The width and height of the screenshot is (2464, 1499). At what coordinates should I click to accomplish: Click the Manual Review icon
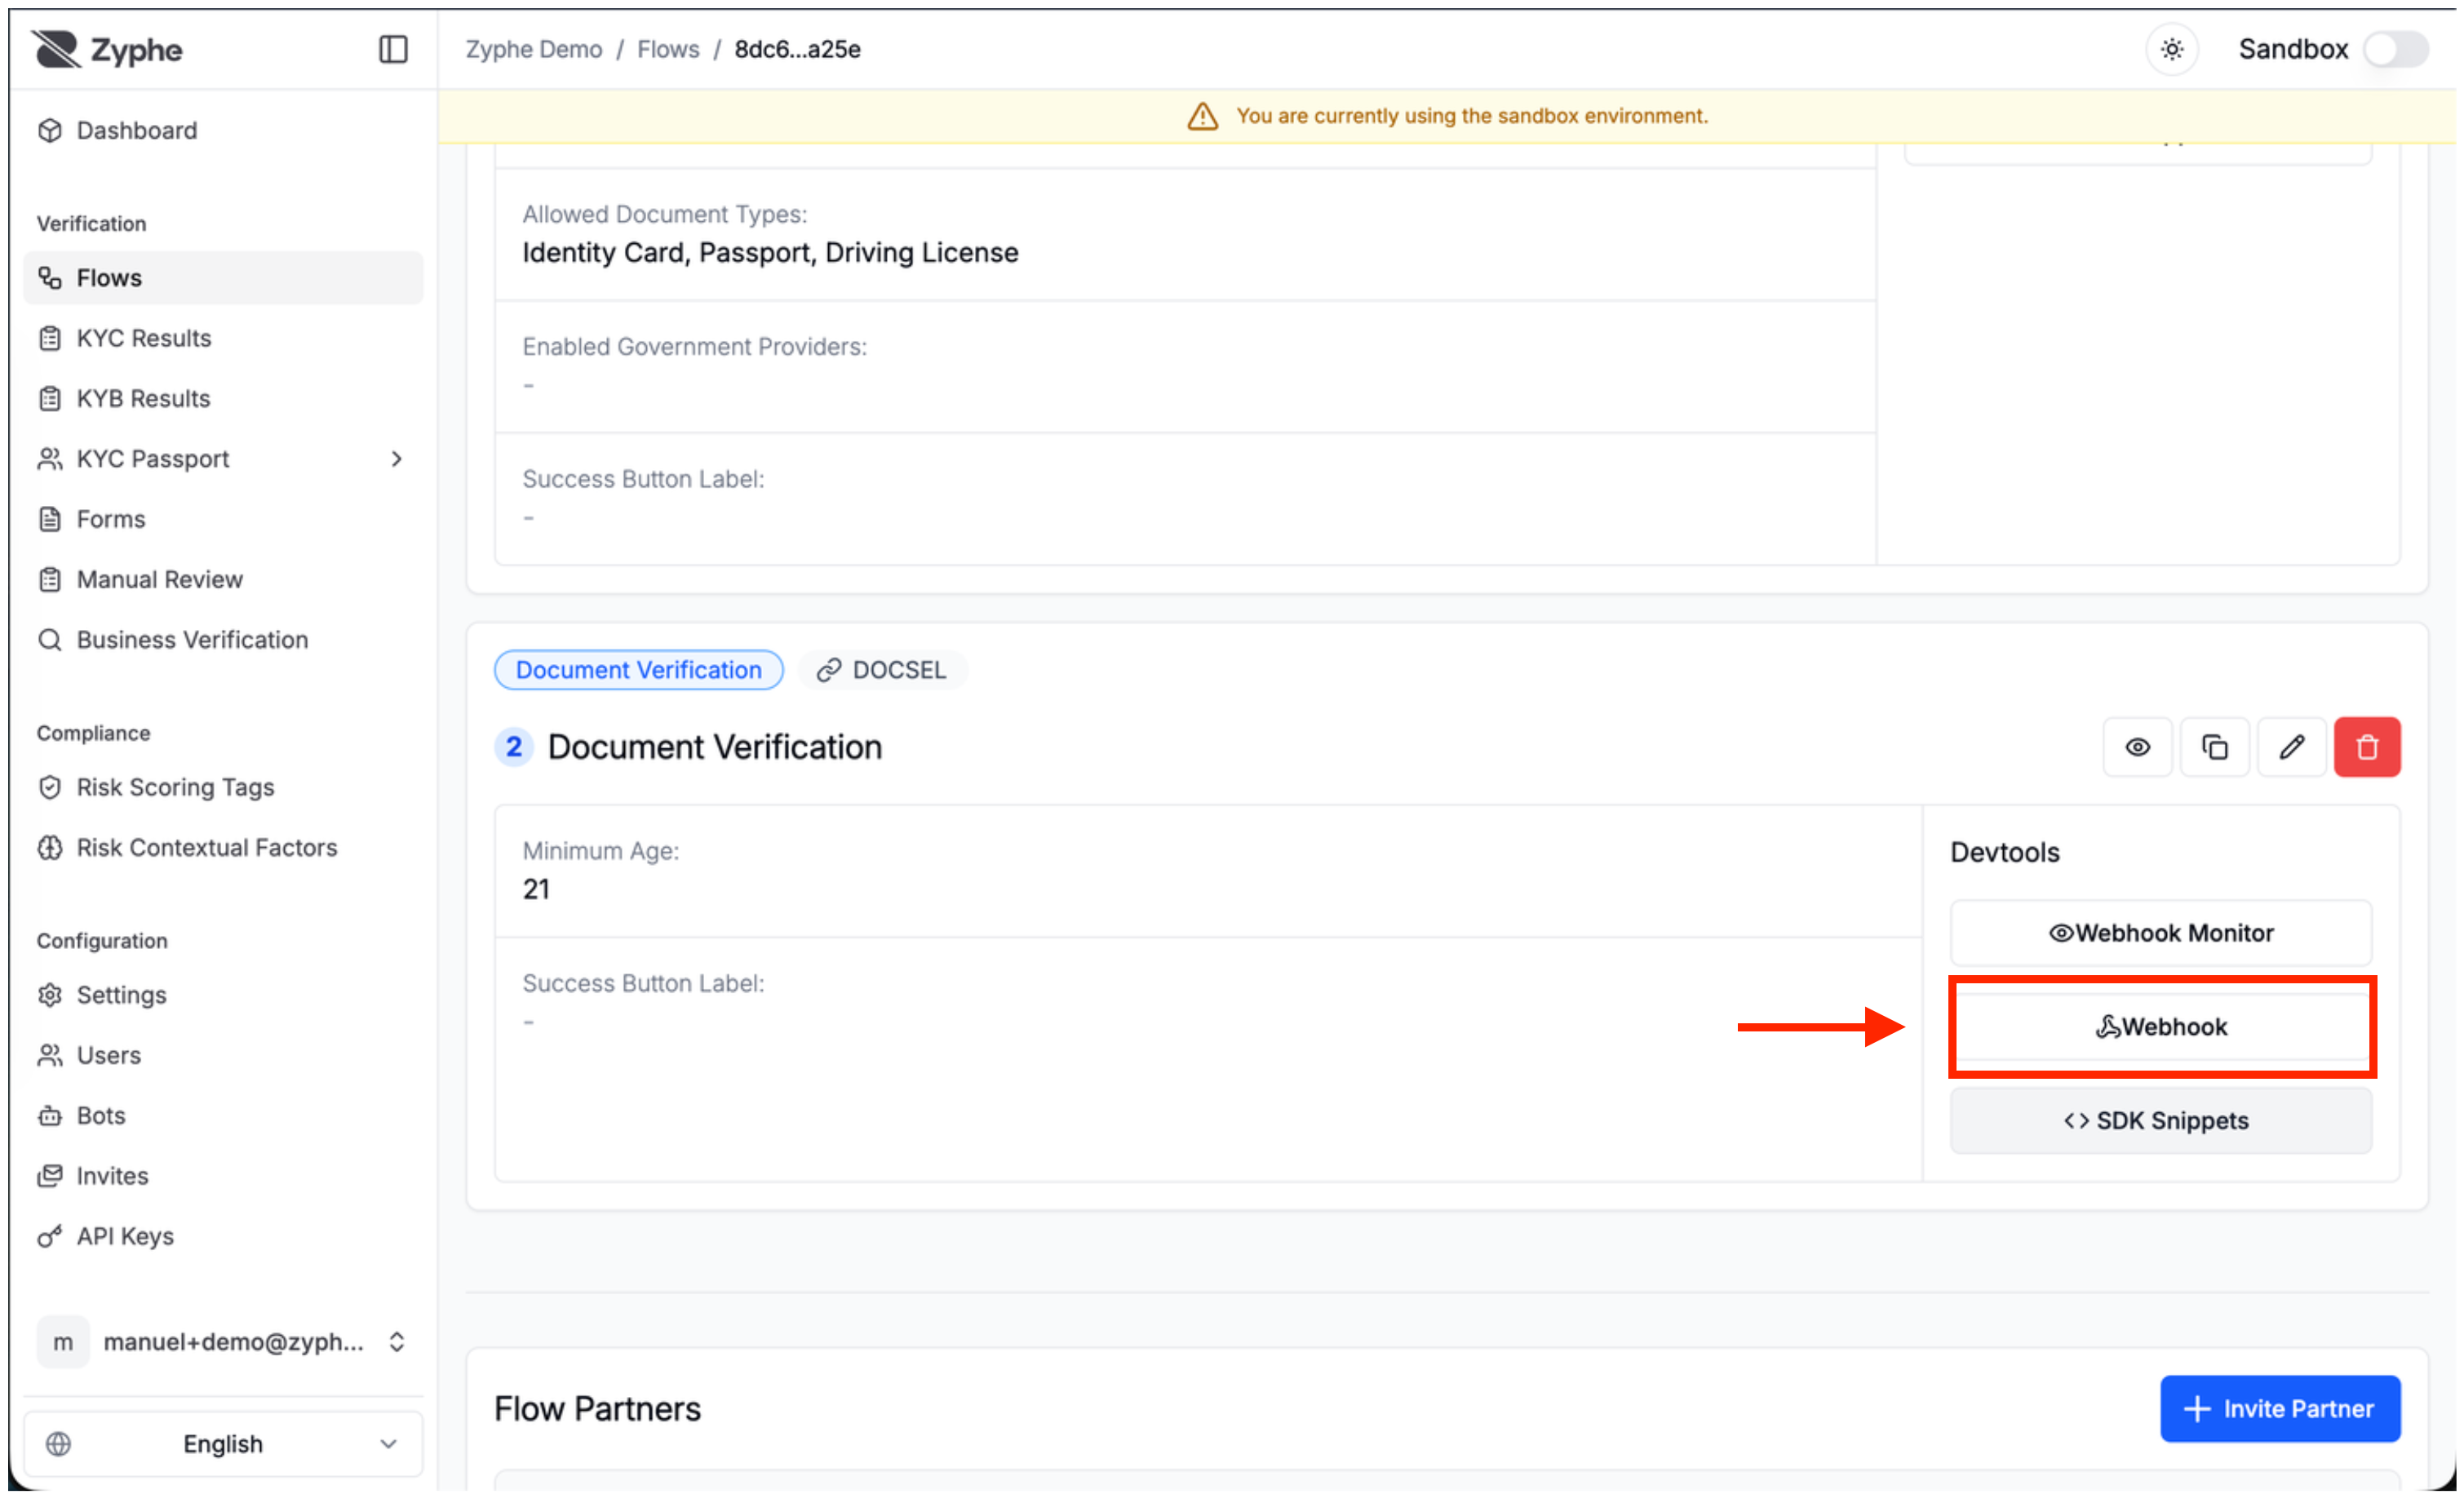click(x=50, y=579)
